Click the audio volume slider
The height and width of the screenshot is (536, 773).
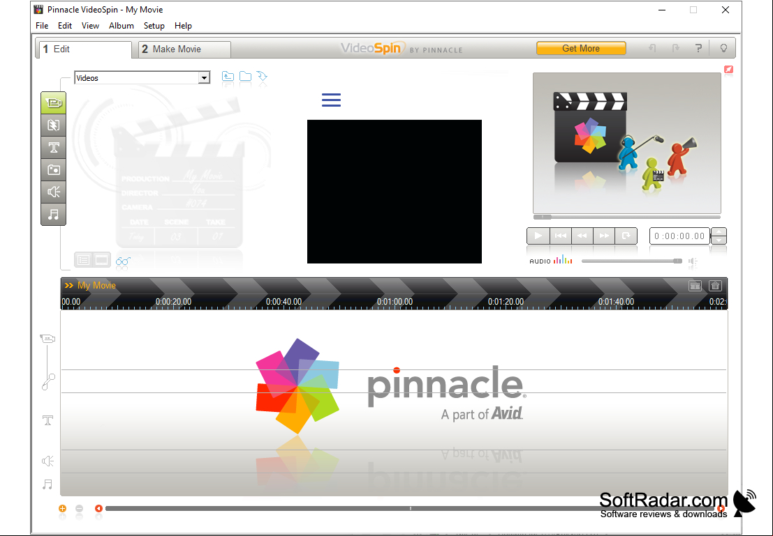point(632,261)
